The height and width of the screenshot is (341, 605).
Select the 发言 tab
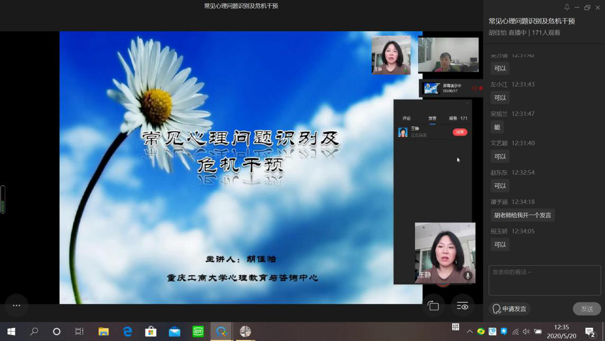432,119
